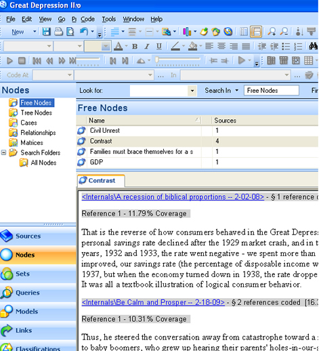This screenshot has width=321, height=351.
Task: Open the Look for dropdown arrow
Action: point(192,91)
